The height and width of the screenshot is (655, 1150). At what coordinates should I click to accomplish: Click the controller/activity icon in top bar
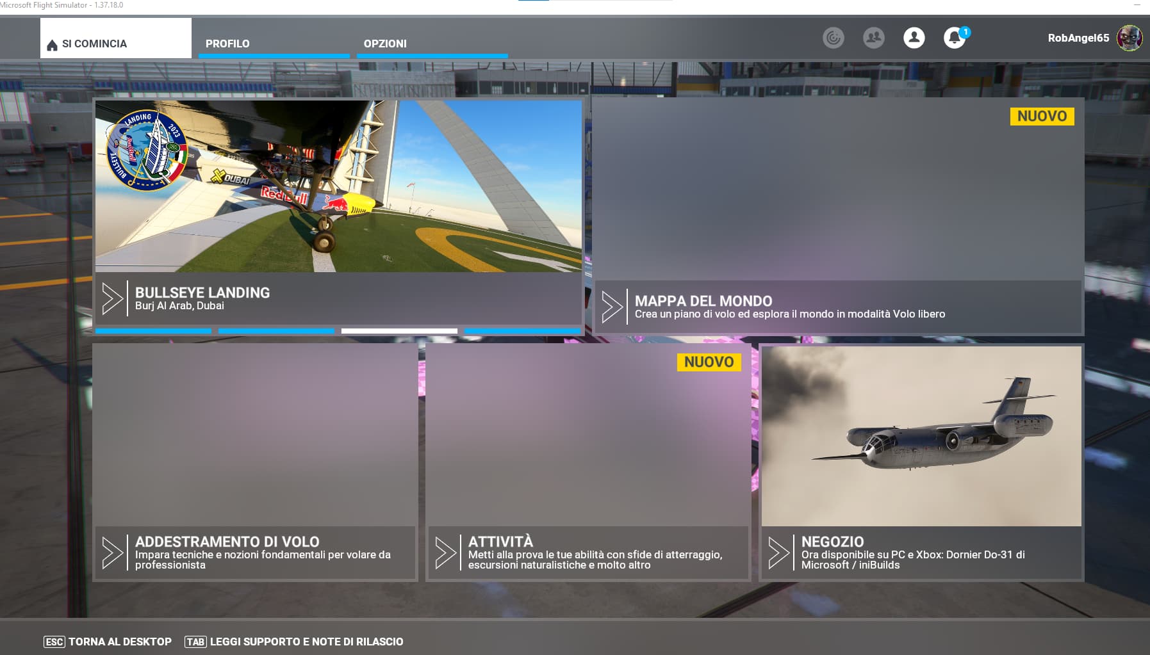coord(834,38)
